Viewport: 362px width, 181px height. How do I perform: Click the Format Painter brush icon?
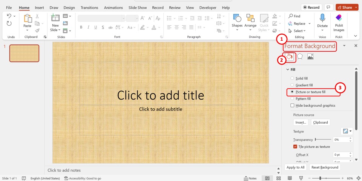(37, 31)
